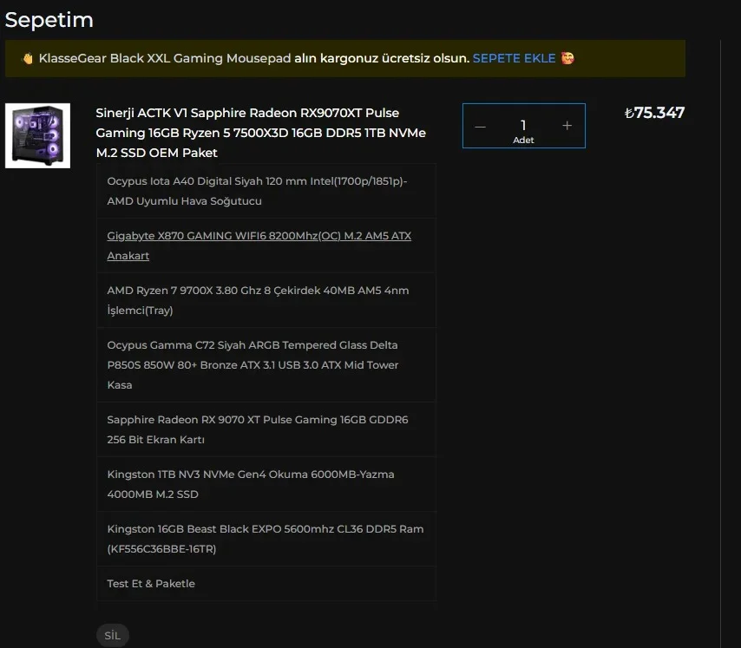Click the quantity field showing 1 Adet
Viewport: 741px width, 648px height.
point(523,126)
